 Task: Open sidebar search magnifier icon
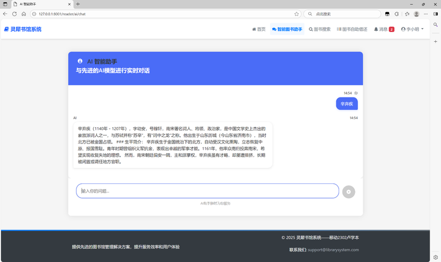tap(435, 25)
